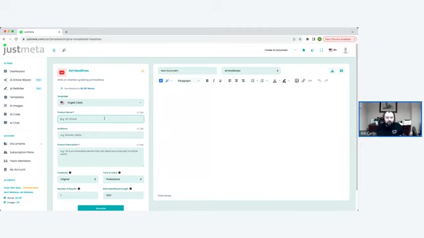The height and width of the screenshot is (238, 424).
Task: Click the magic wand icon in the toolbar
Action: (x=167, y=81)
